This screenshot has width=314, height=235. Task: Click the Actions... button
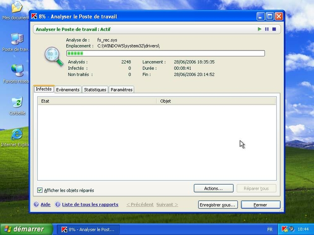(x=214, y=188)
